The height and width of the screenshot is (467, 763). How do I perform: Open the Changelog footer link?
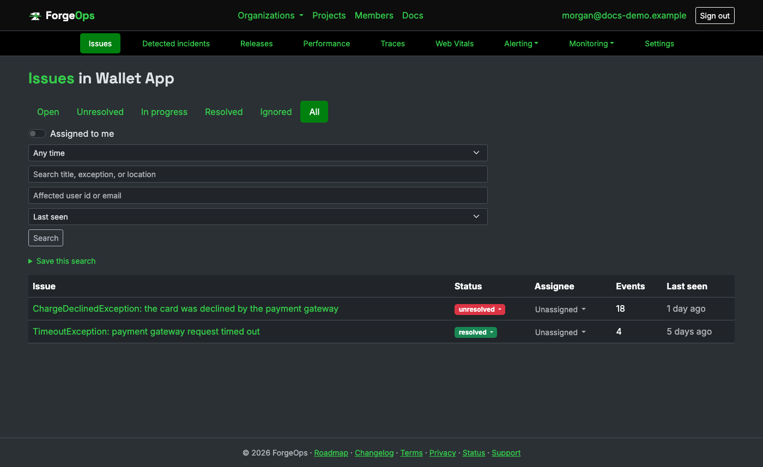pos(374,453)
